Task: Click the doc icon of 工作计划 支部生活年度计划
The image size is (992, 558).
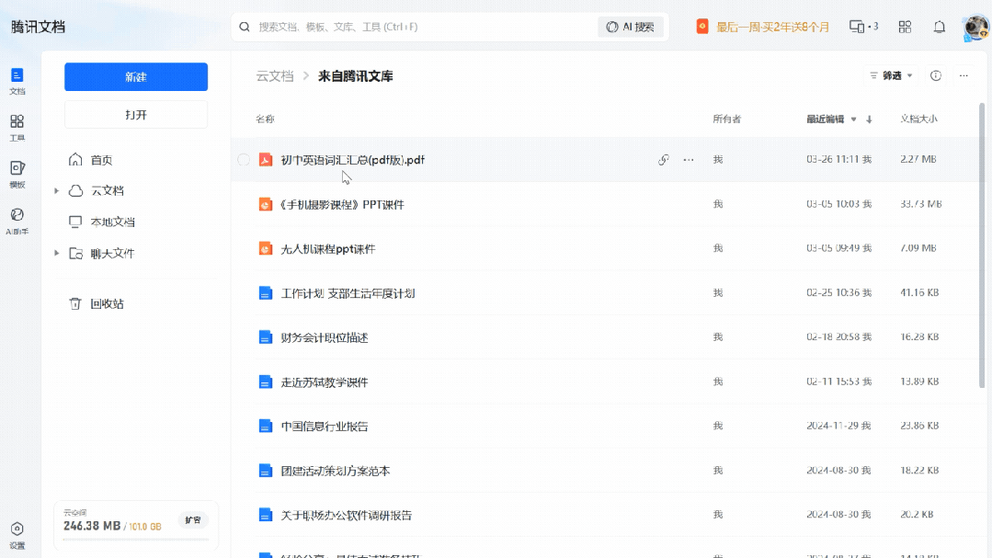Action: tap(266, 293)
